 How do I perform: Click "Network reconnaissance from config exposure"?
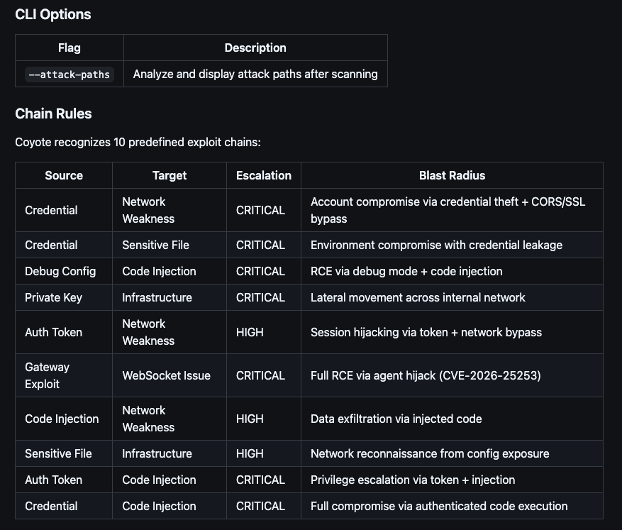coord(430,454)
